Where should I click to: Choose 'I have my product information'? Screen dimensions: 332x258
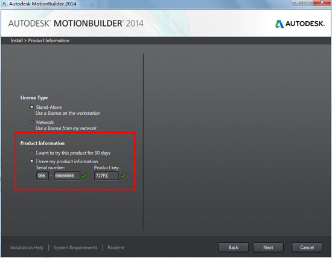(x=32, y=161)
